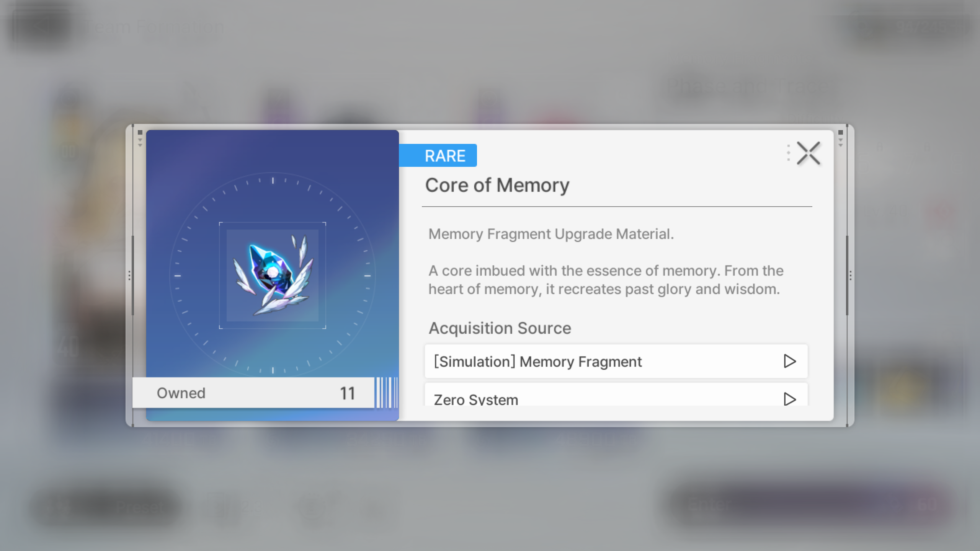Viewport: 980px width, 551px height.
Task: Click the dots on the dialog's left edge
Action: [x=129, y=275]
